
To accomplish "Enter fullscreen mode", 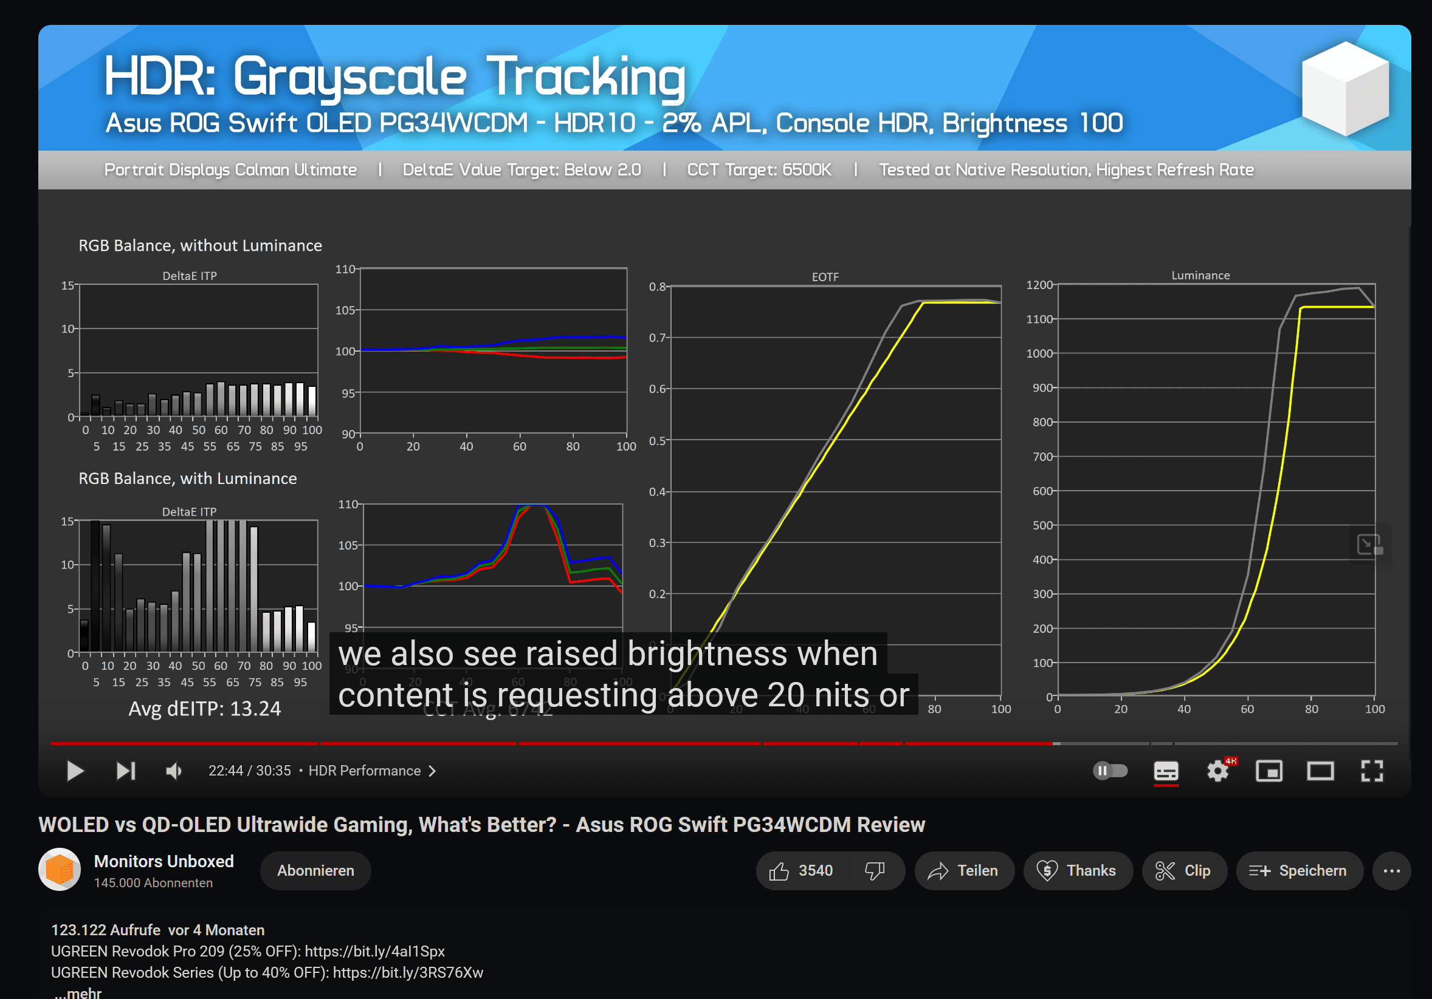I will tap(1372, 771).
